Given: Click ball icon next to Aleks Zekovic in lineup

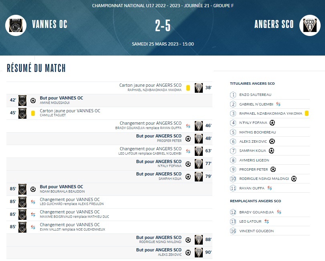Looking at the screenshot, I should 272,141.
